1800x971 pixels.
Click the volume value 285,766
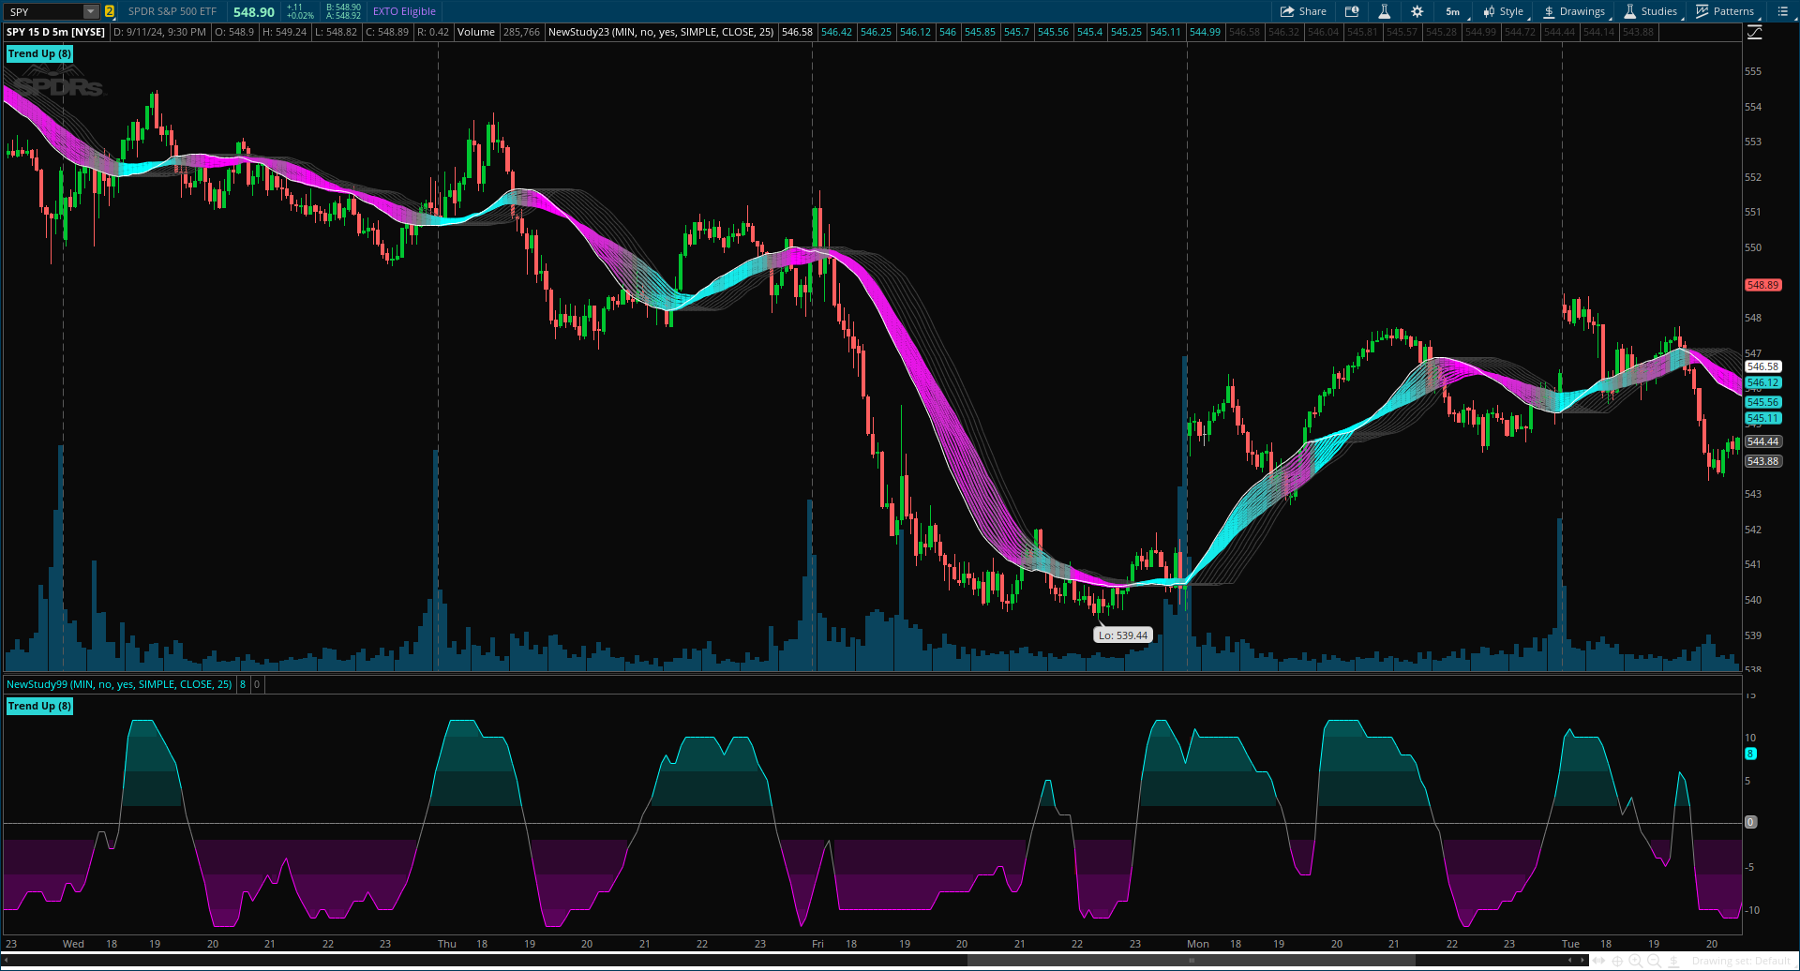(521, 32)
